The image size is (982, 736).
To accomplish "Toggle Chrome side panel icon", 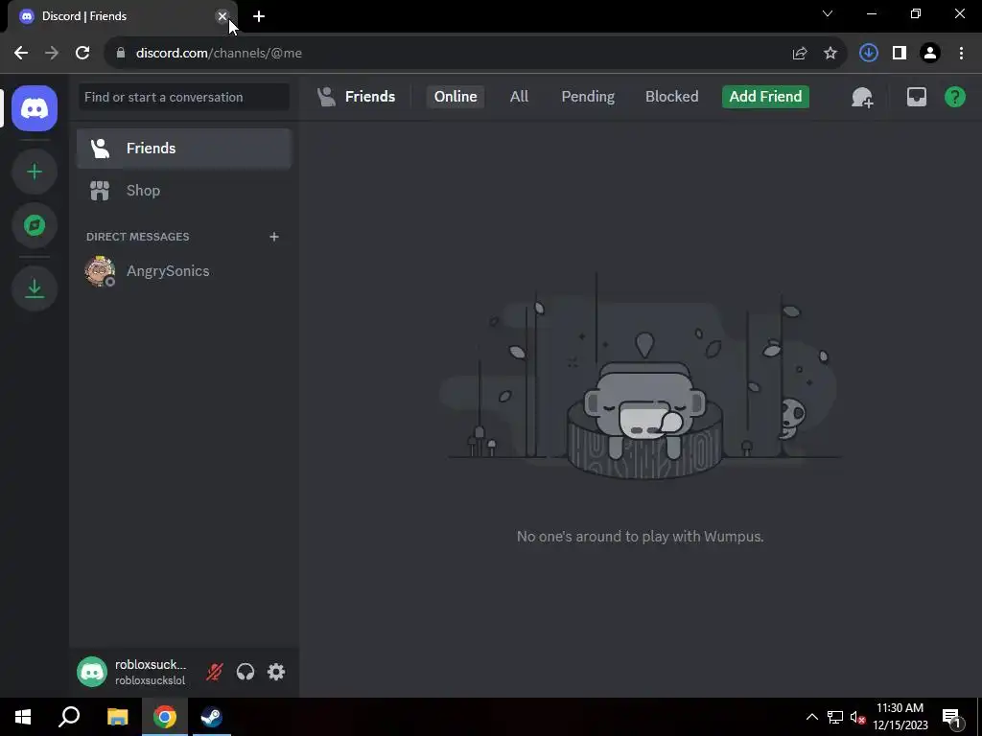I will pyautogui.click(x=900, y=54).
